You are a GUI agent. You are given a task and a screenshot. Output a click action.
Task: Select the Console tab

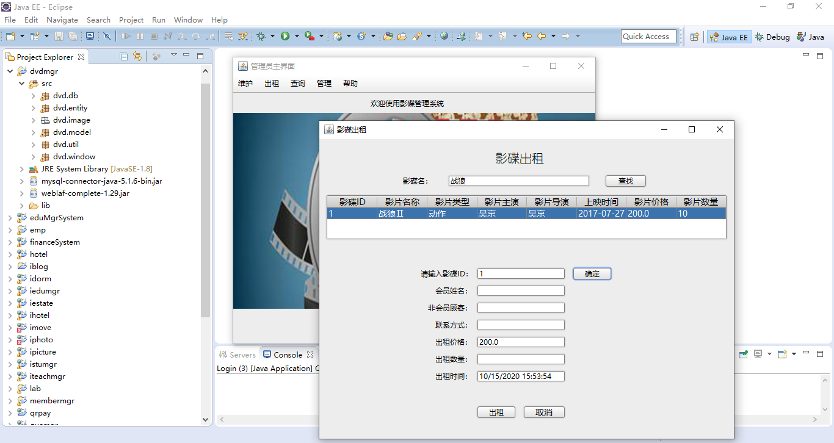(x=288, y=355)
